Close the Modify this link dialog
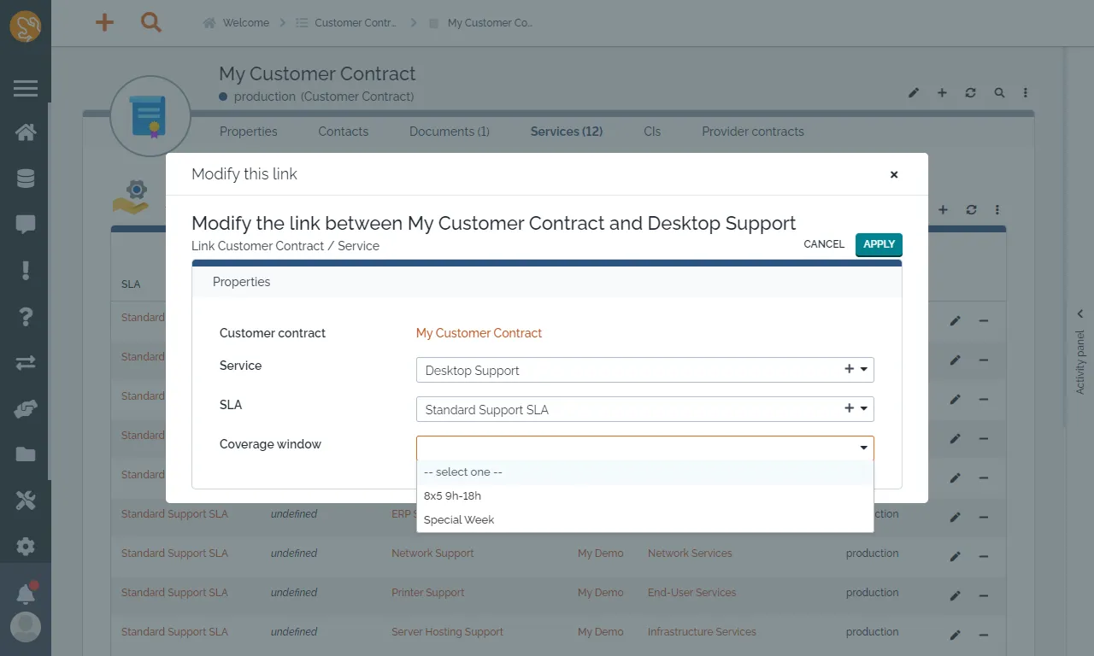Screen dimensions: 1094x656 (x=894, y=174)
